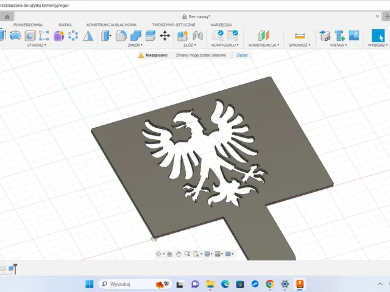The height and width of the screenshot is (292, 390).
Task: Open the WYBIERZ dropdown
Action: coord(378,45)
